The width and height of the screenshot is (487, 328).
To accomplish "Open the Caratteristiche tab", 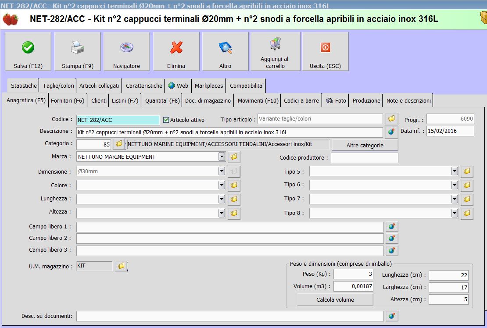I will [x=144, y=86].
